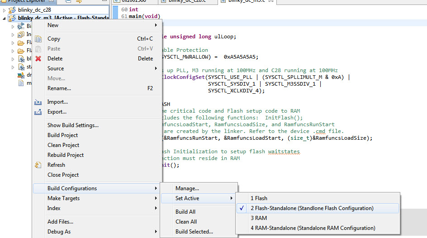427x238 pixels.
Task: Open Show Build Settings...
Action: [96, 125]
